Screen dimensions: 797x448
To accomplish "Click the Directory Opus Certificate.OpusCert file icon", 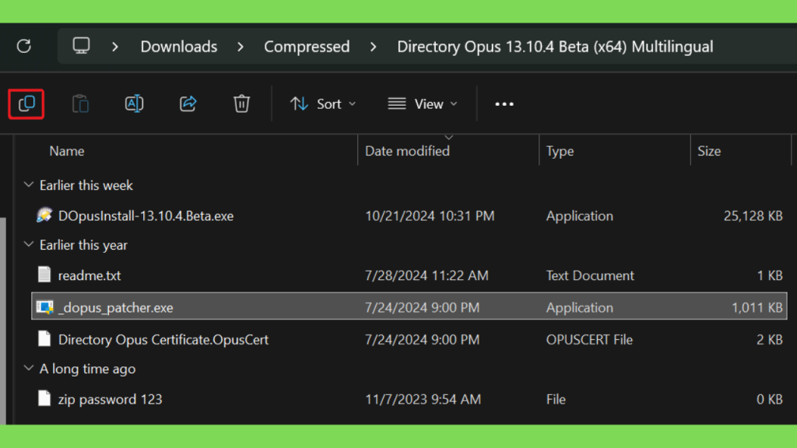I will click(x=44, y=339).
